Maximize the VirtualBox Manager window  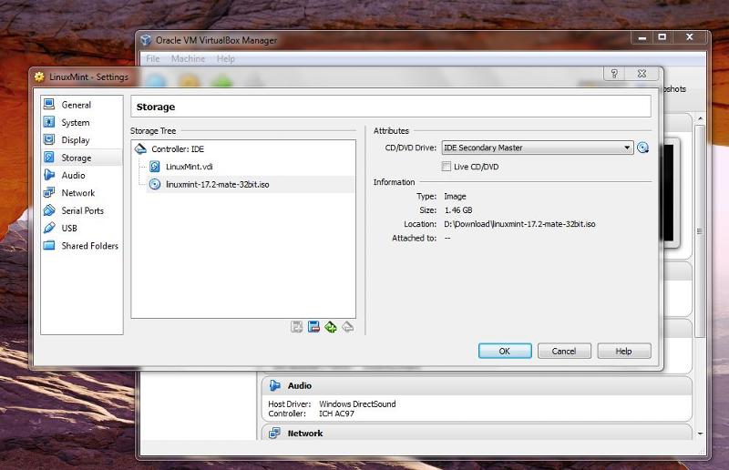tap(662, 37)
